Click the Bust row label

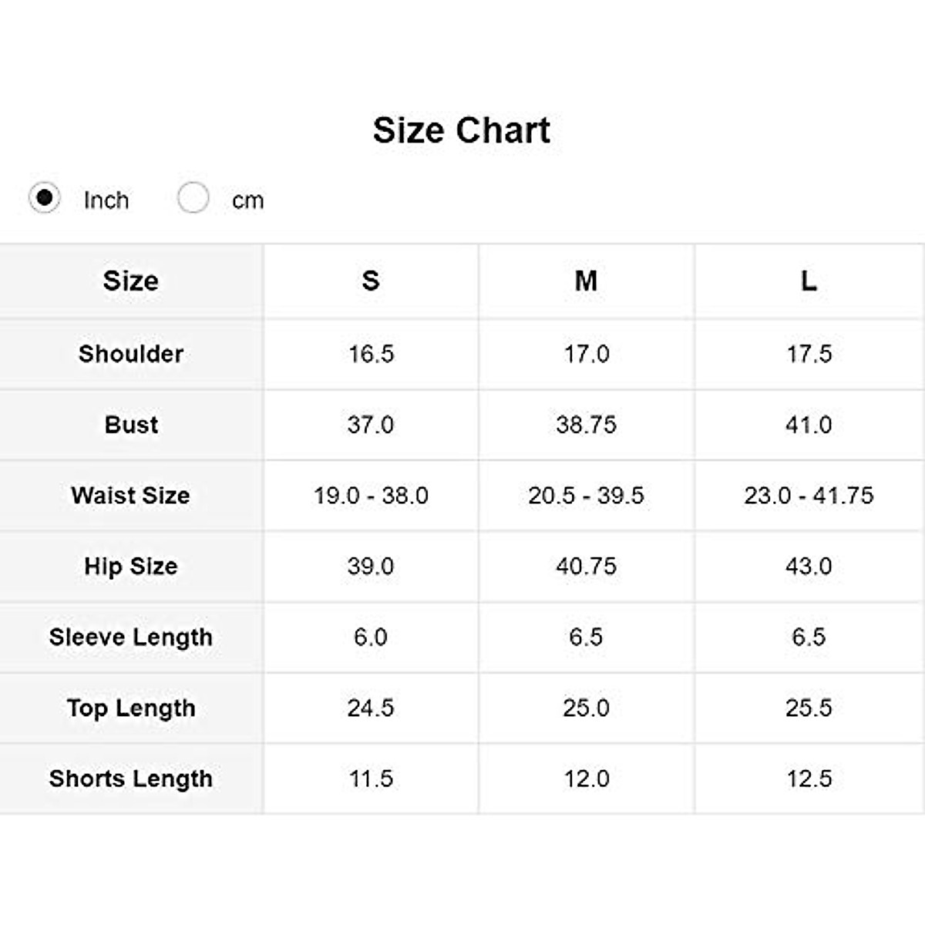pos(131,425)
